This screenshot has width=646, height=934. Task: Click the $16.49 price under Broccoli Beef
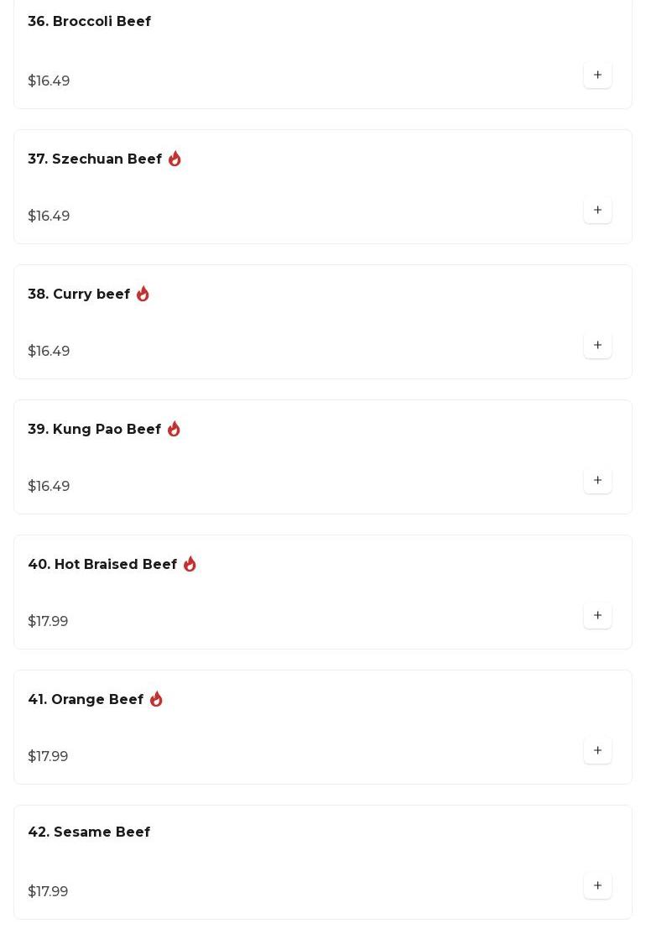(x=49, y=81)
